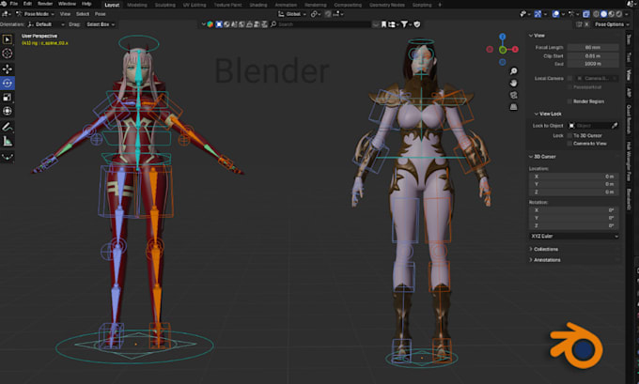Expand the Annotations section

[x=544, y=260]
